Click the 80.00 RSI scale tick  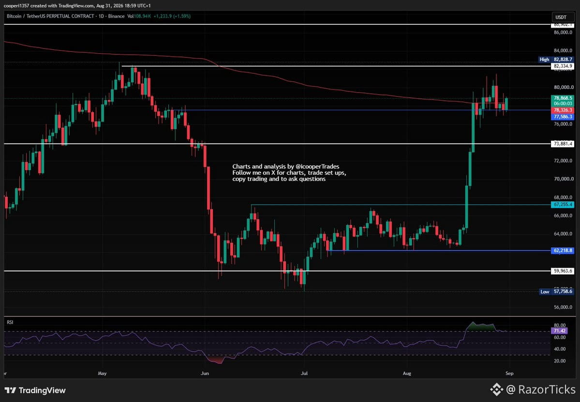560,326
